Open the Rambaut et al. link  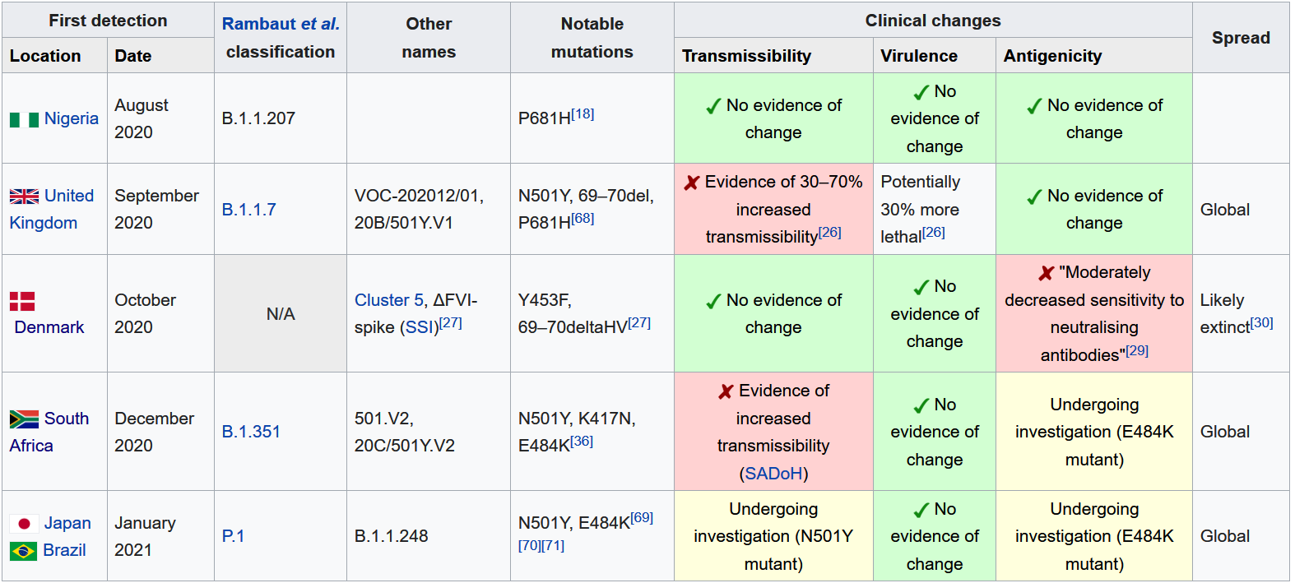[281, 24]
